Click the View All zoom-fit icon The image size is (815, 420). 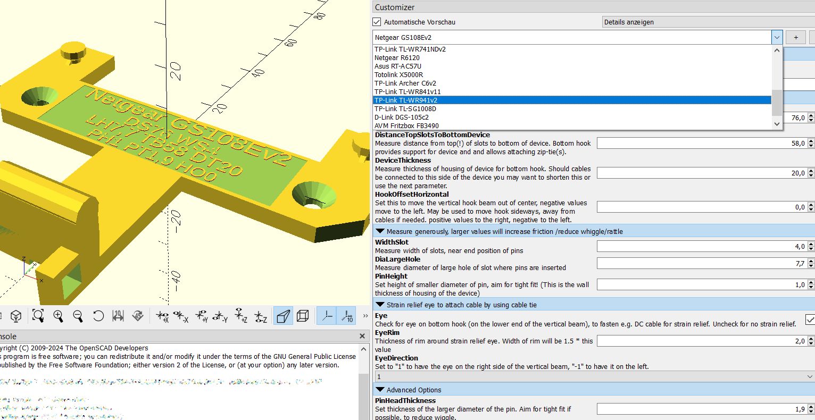pos(38,316)
